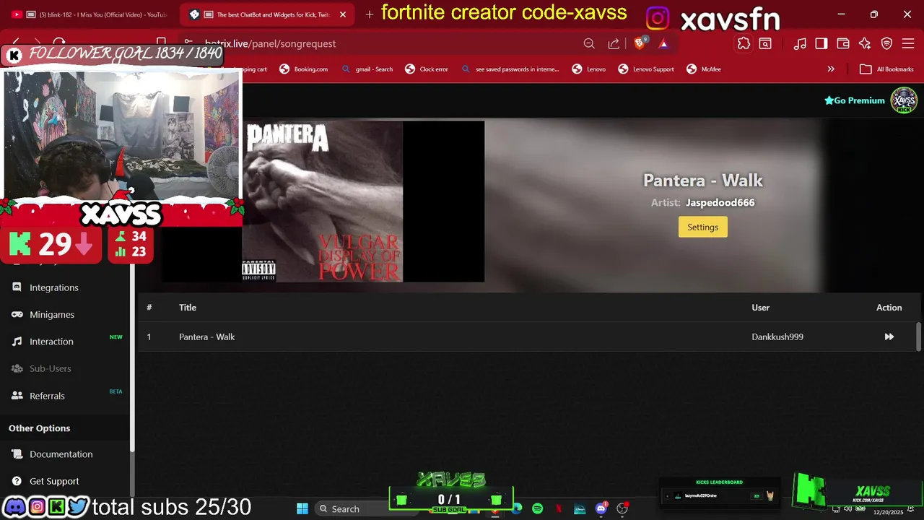Click the XAVSS profile avatar
Viewport: 924px width, 520px height.
(x=904, y=100)
